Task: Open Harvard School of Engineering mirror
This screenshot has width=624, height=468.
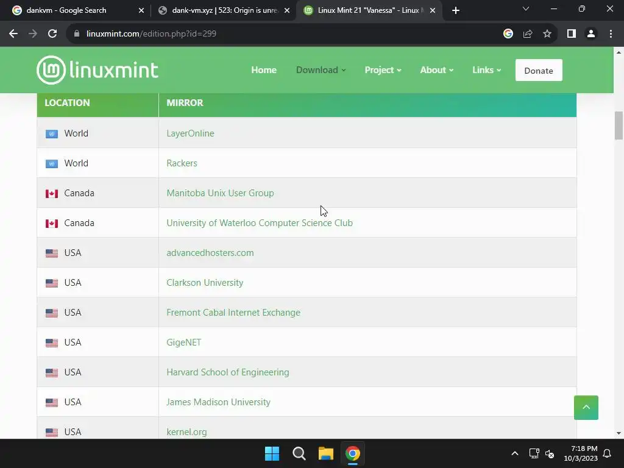Action: point(228,372)
